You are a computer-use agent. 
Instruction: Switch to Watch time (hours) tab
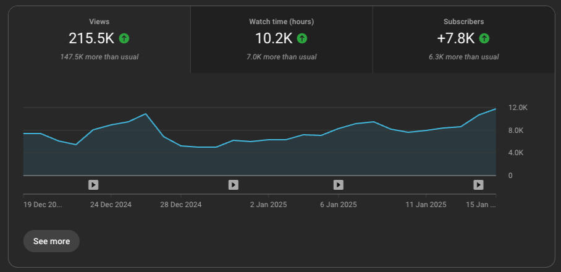click(281, 40)
